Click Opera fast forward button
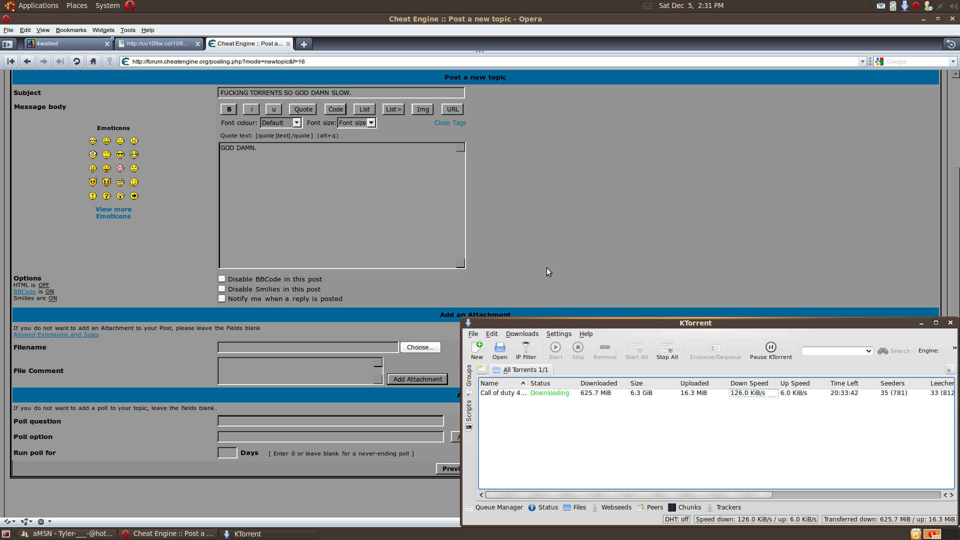 point(60,61)
